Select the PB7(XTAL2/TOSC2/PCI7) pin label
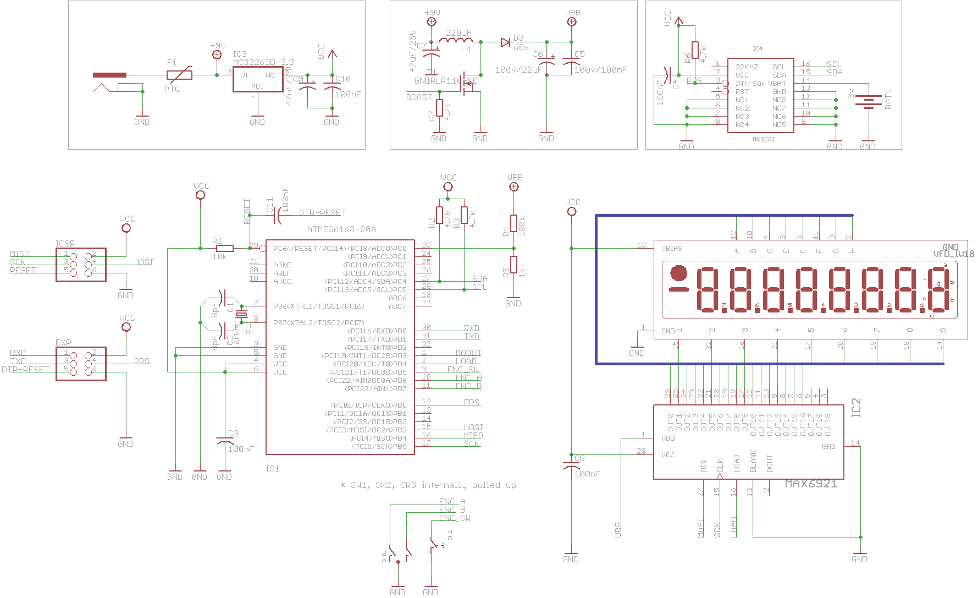Viewport: 978px width, 598px height. click(x=318, y=323)
